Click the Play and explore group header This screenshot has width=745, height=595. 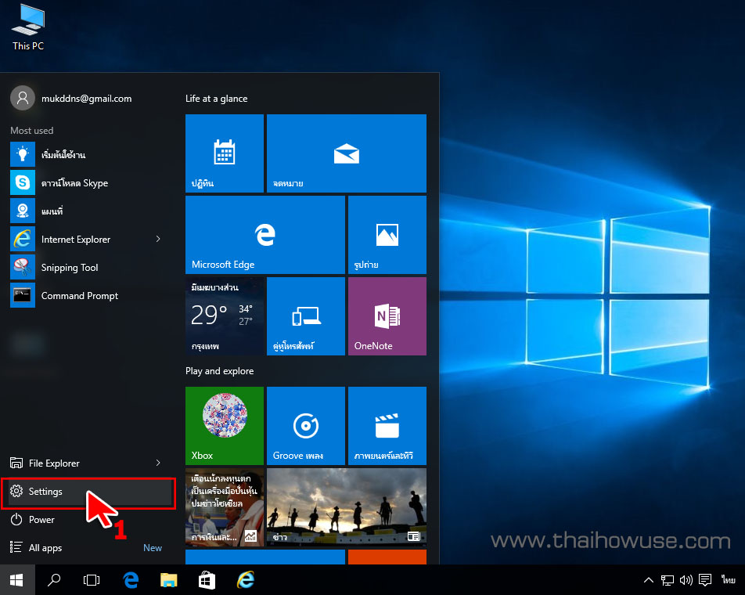pyautogui.click(x=219, y=370)
